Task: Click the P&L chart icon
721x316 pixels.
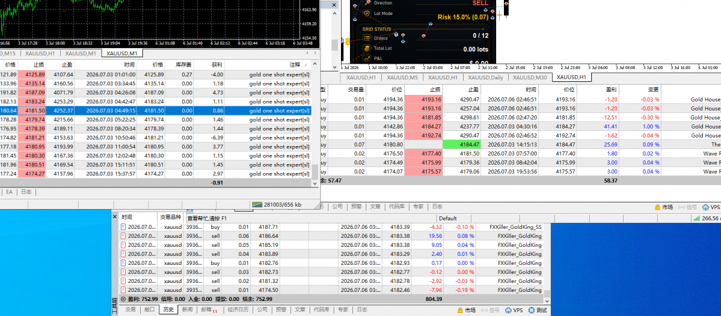Action: [367, 58]
